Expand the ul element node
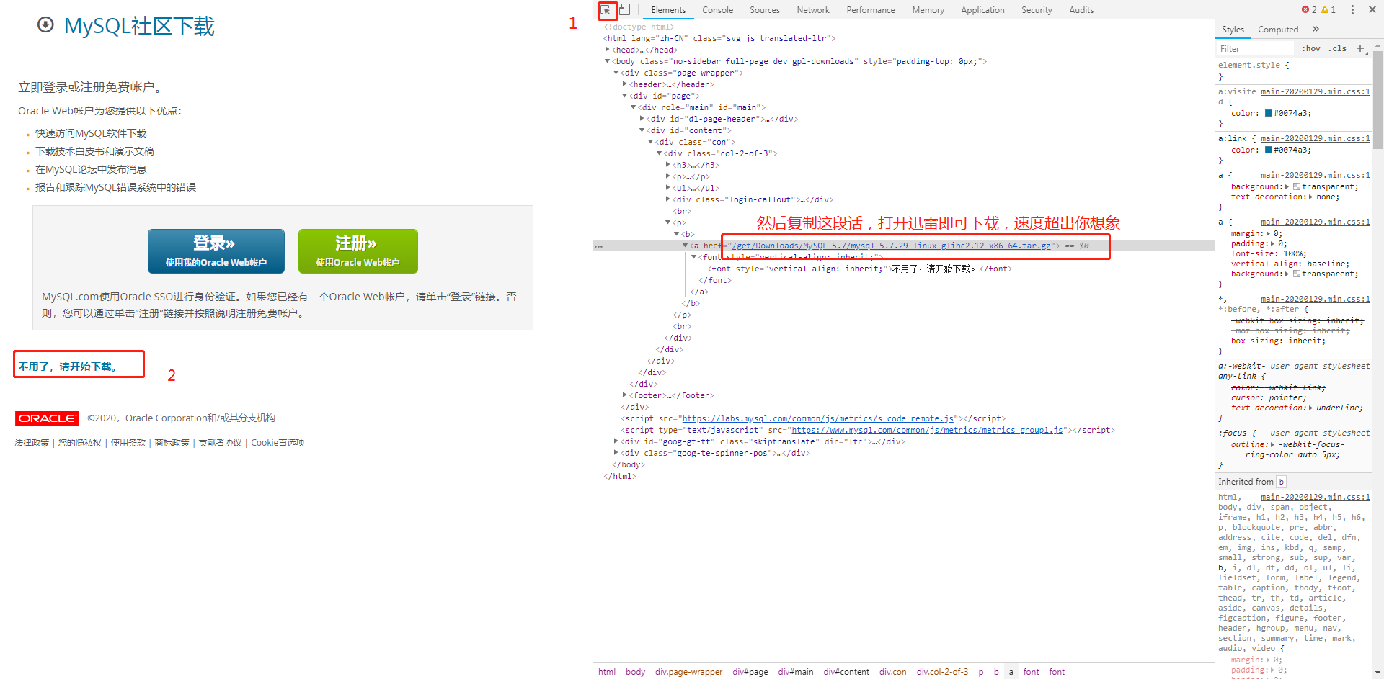Viewport: 1384px width, 679px height. click(668, 188)
